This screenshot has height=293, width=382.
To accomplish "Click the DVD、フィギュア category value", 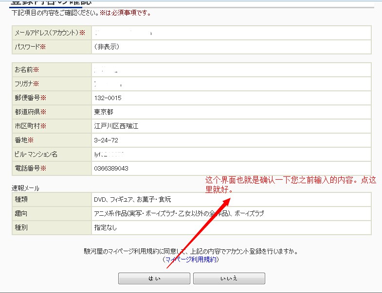I will point(132,200).
